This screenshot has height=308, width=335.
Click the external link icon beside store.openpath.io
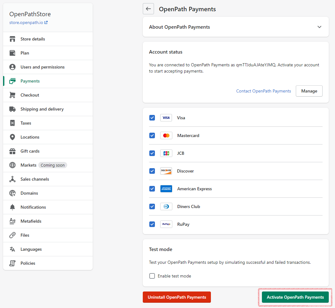tap(46, 22)
